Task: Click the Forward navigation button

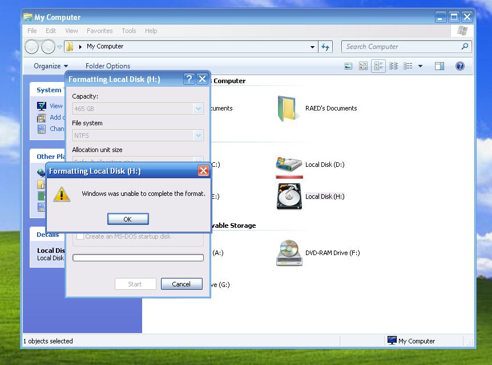Action: tap(48, 47)
